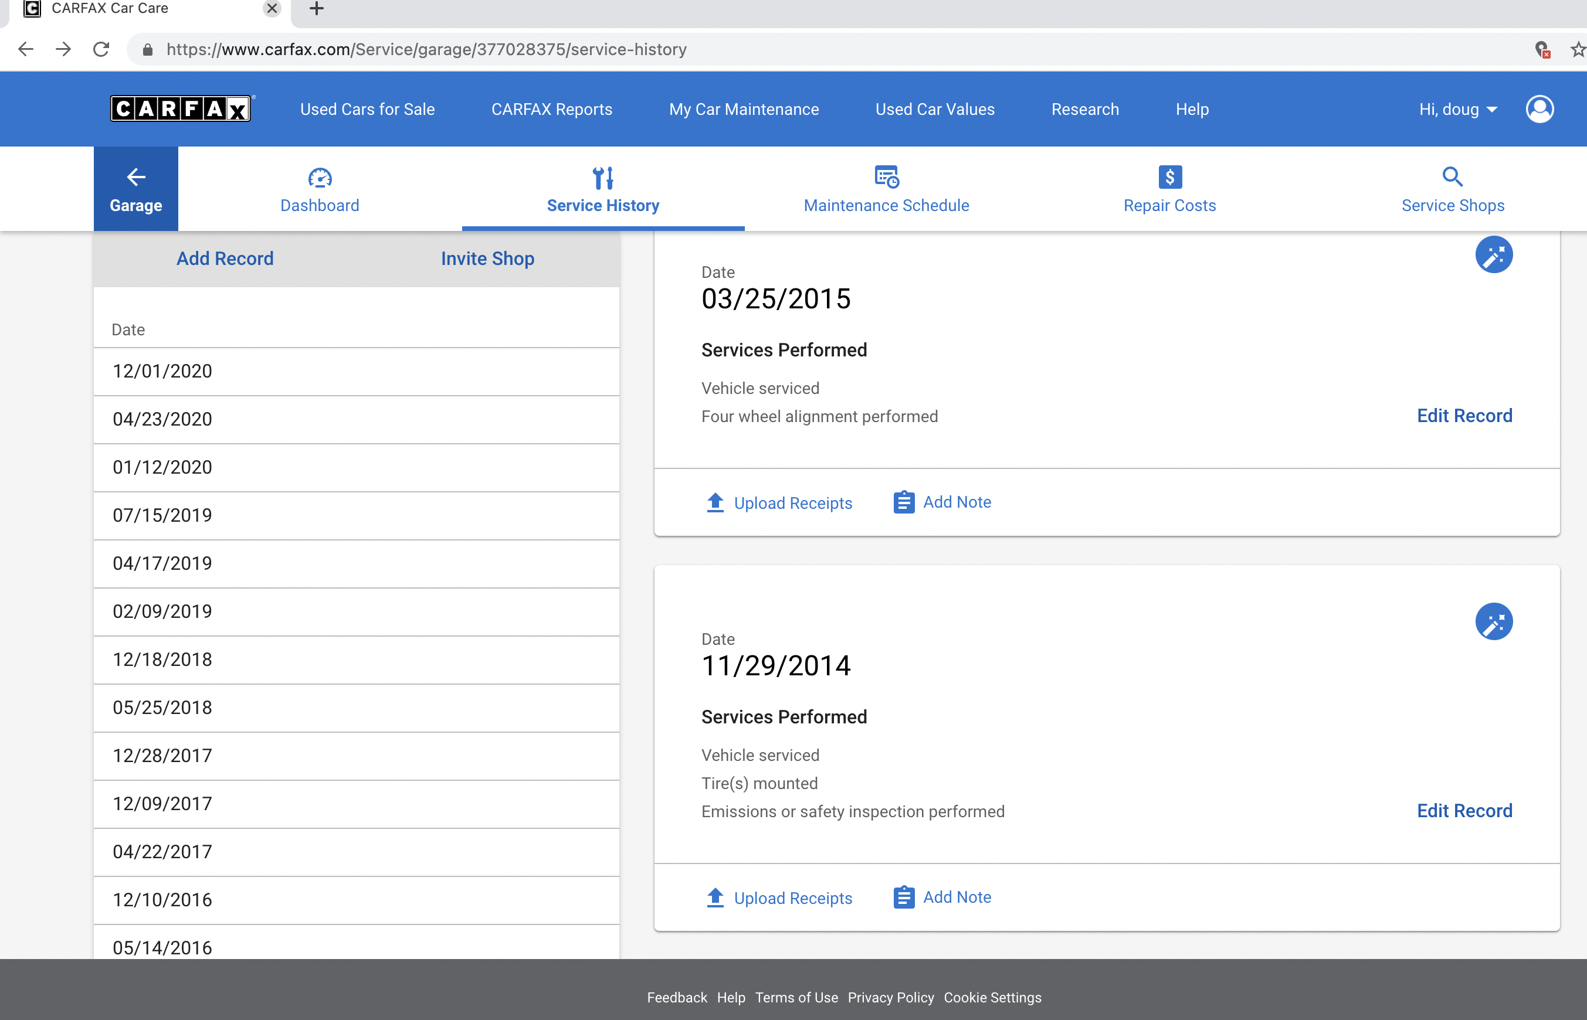Click the browser forward arrow

tap(63, 49)
